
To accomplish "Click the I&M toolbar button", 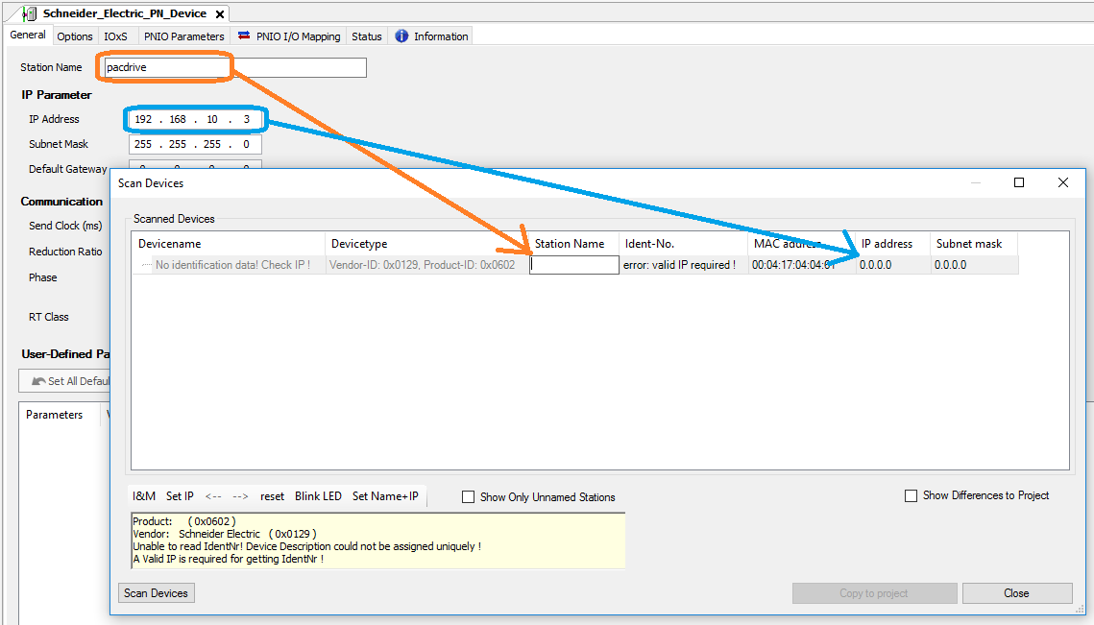I will point(144,496).
